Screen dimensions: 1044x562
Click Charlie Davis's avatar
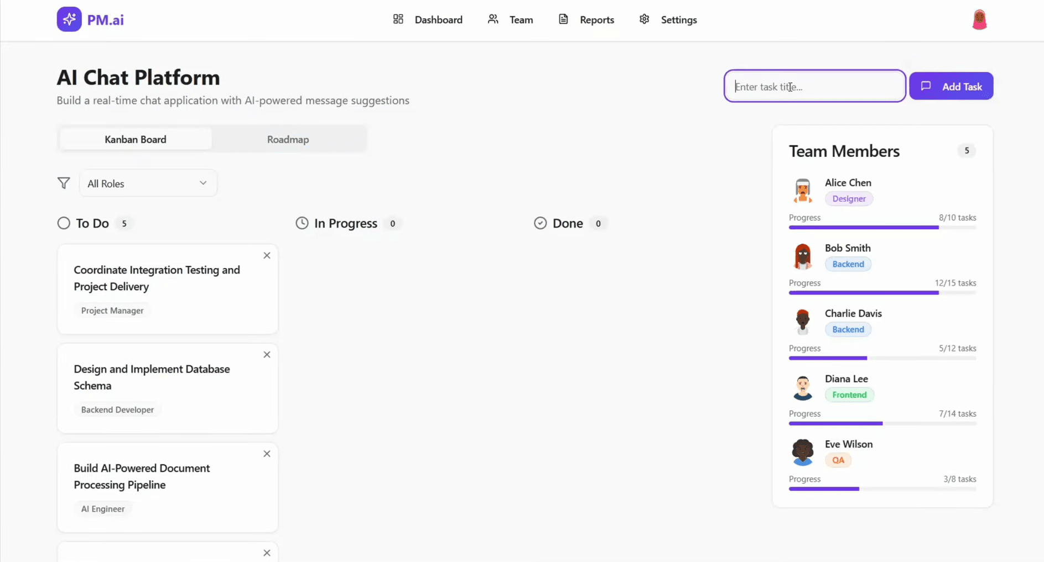click(x=803, y=321)
